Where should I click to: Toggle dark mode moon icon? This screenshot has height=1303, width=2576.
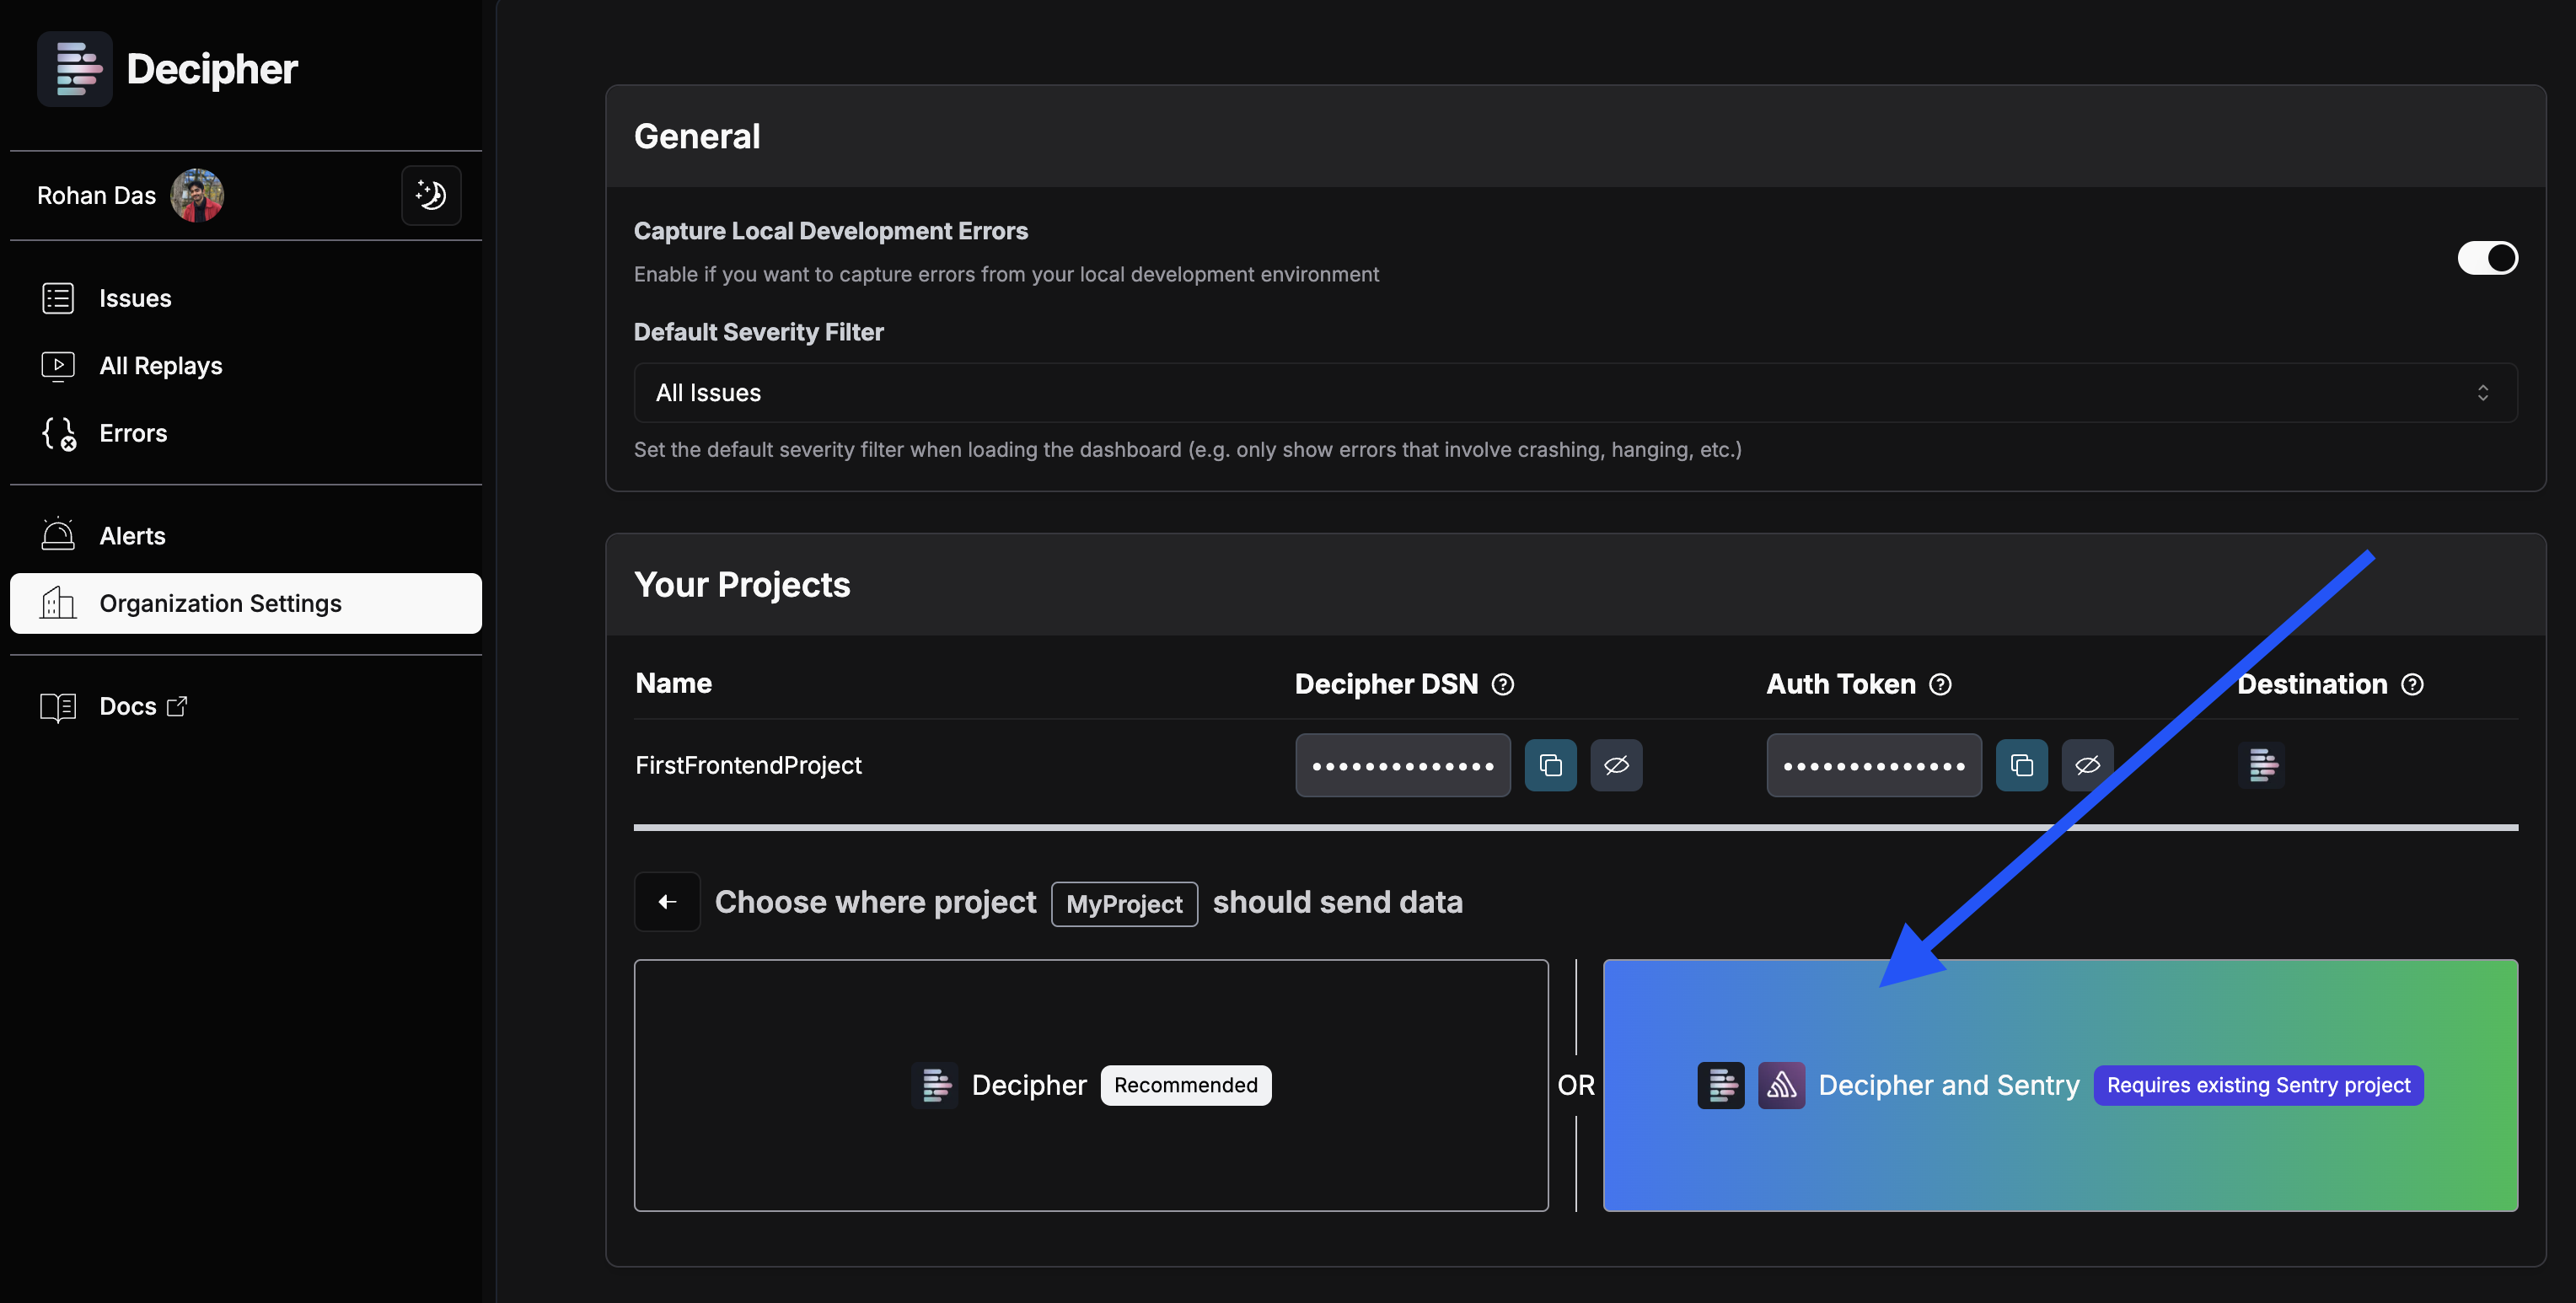pos(431,195)
